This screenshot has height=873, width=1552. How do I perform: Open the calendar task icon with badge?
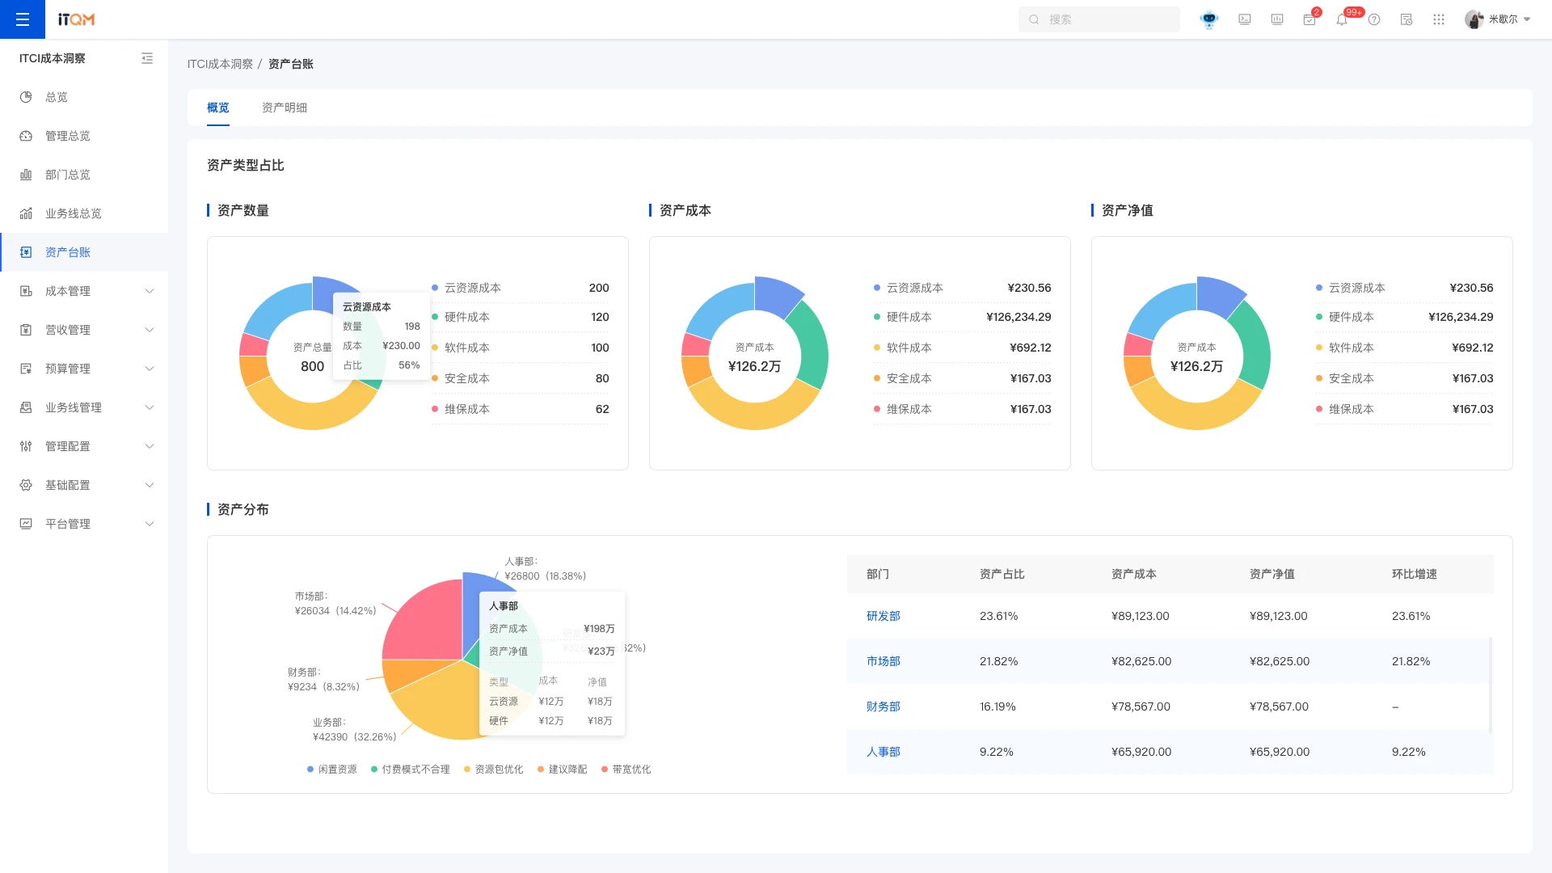click(x=1309, y=19)
